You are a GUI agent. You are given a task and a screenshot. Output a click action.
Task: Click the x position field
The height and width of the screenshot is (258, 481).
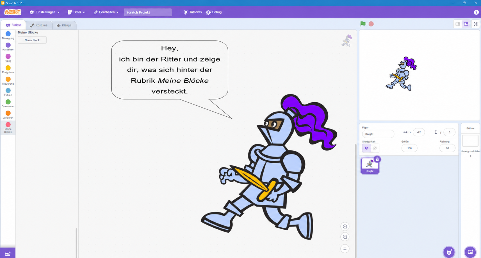(419, 132)
